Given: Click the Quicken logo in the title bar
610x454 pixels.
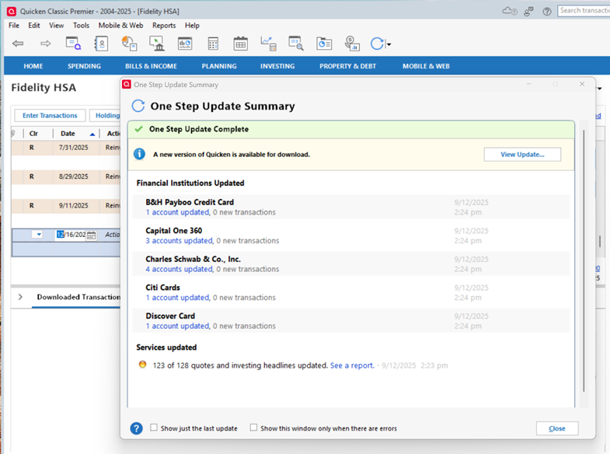Looking at the screenshot, I should pos(12,12).
